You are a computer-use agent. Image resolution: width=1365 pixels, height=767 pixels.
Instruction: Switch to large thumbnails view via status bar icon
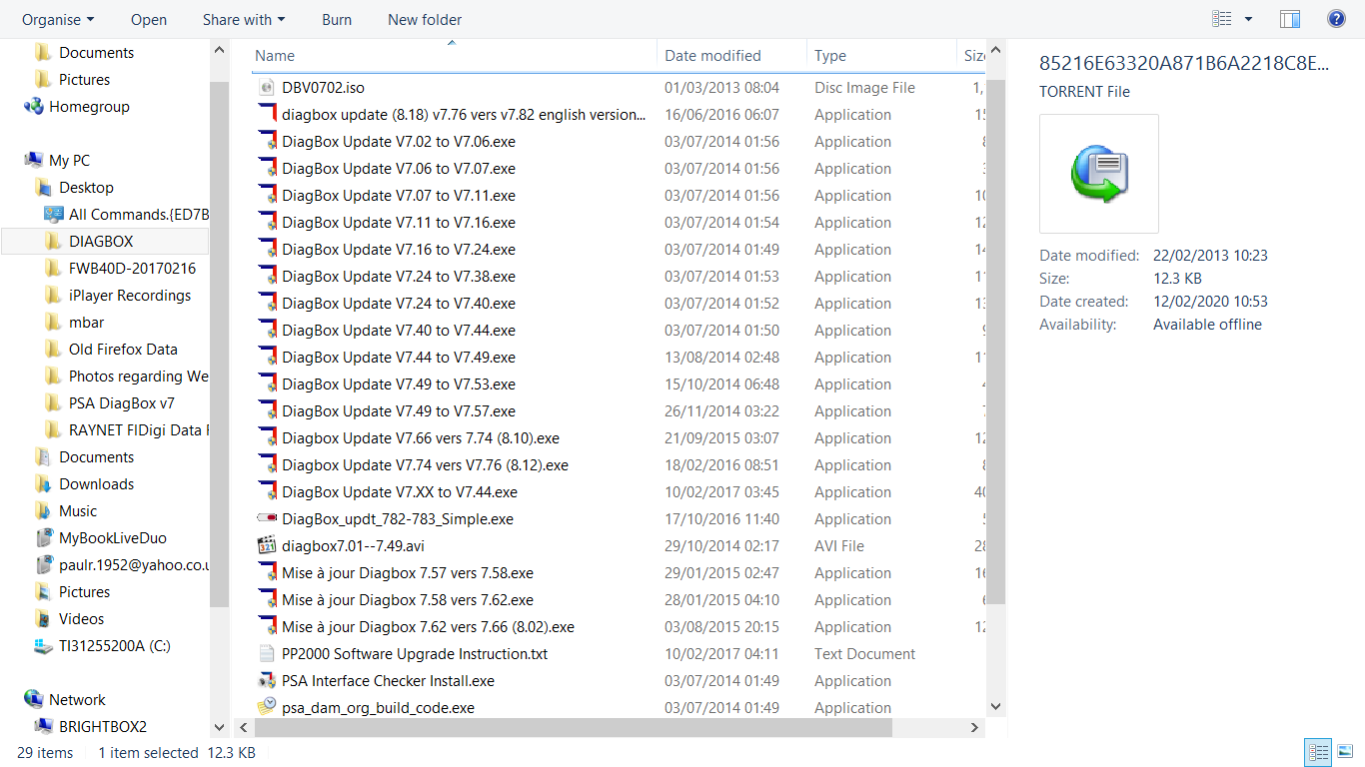click(x=1345, y=752)
